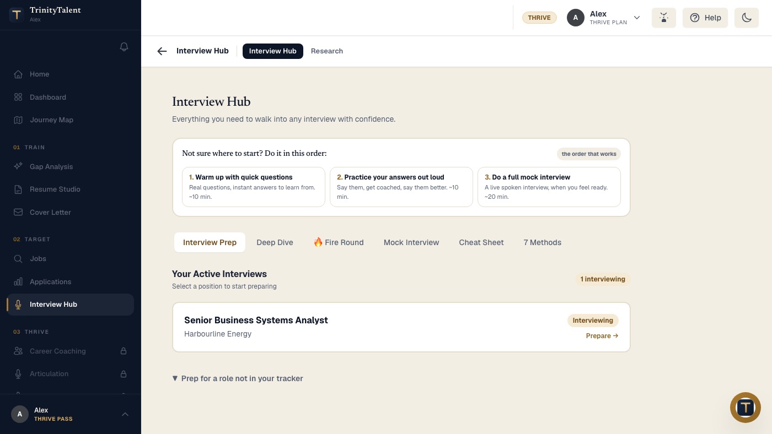
Task: Click Alex avatar in top header
Action: coord(576,18)
